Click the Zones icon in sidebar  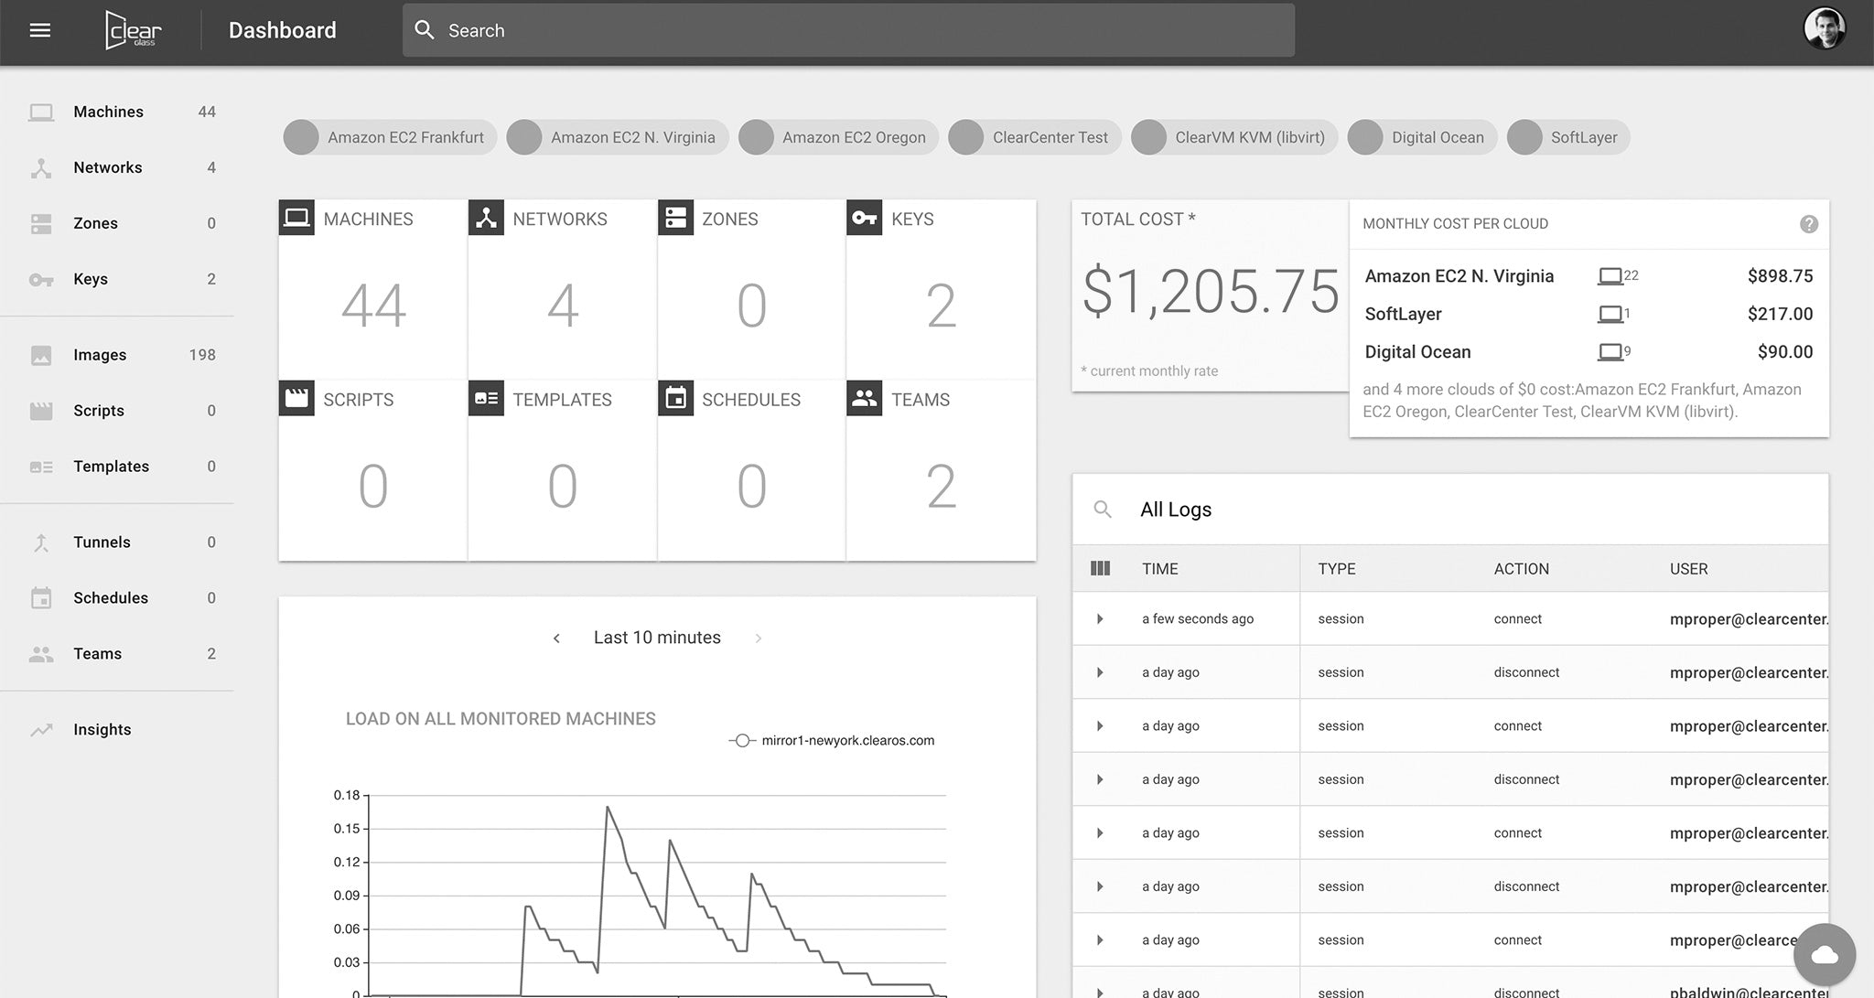pos(41,223)
